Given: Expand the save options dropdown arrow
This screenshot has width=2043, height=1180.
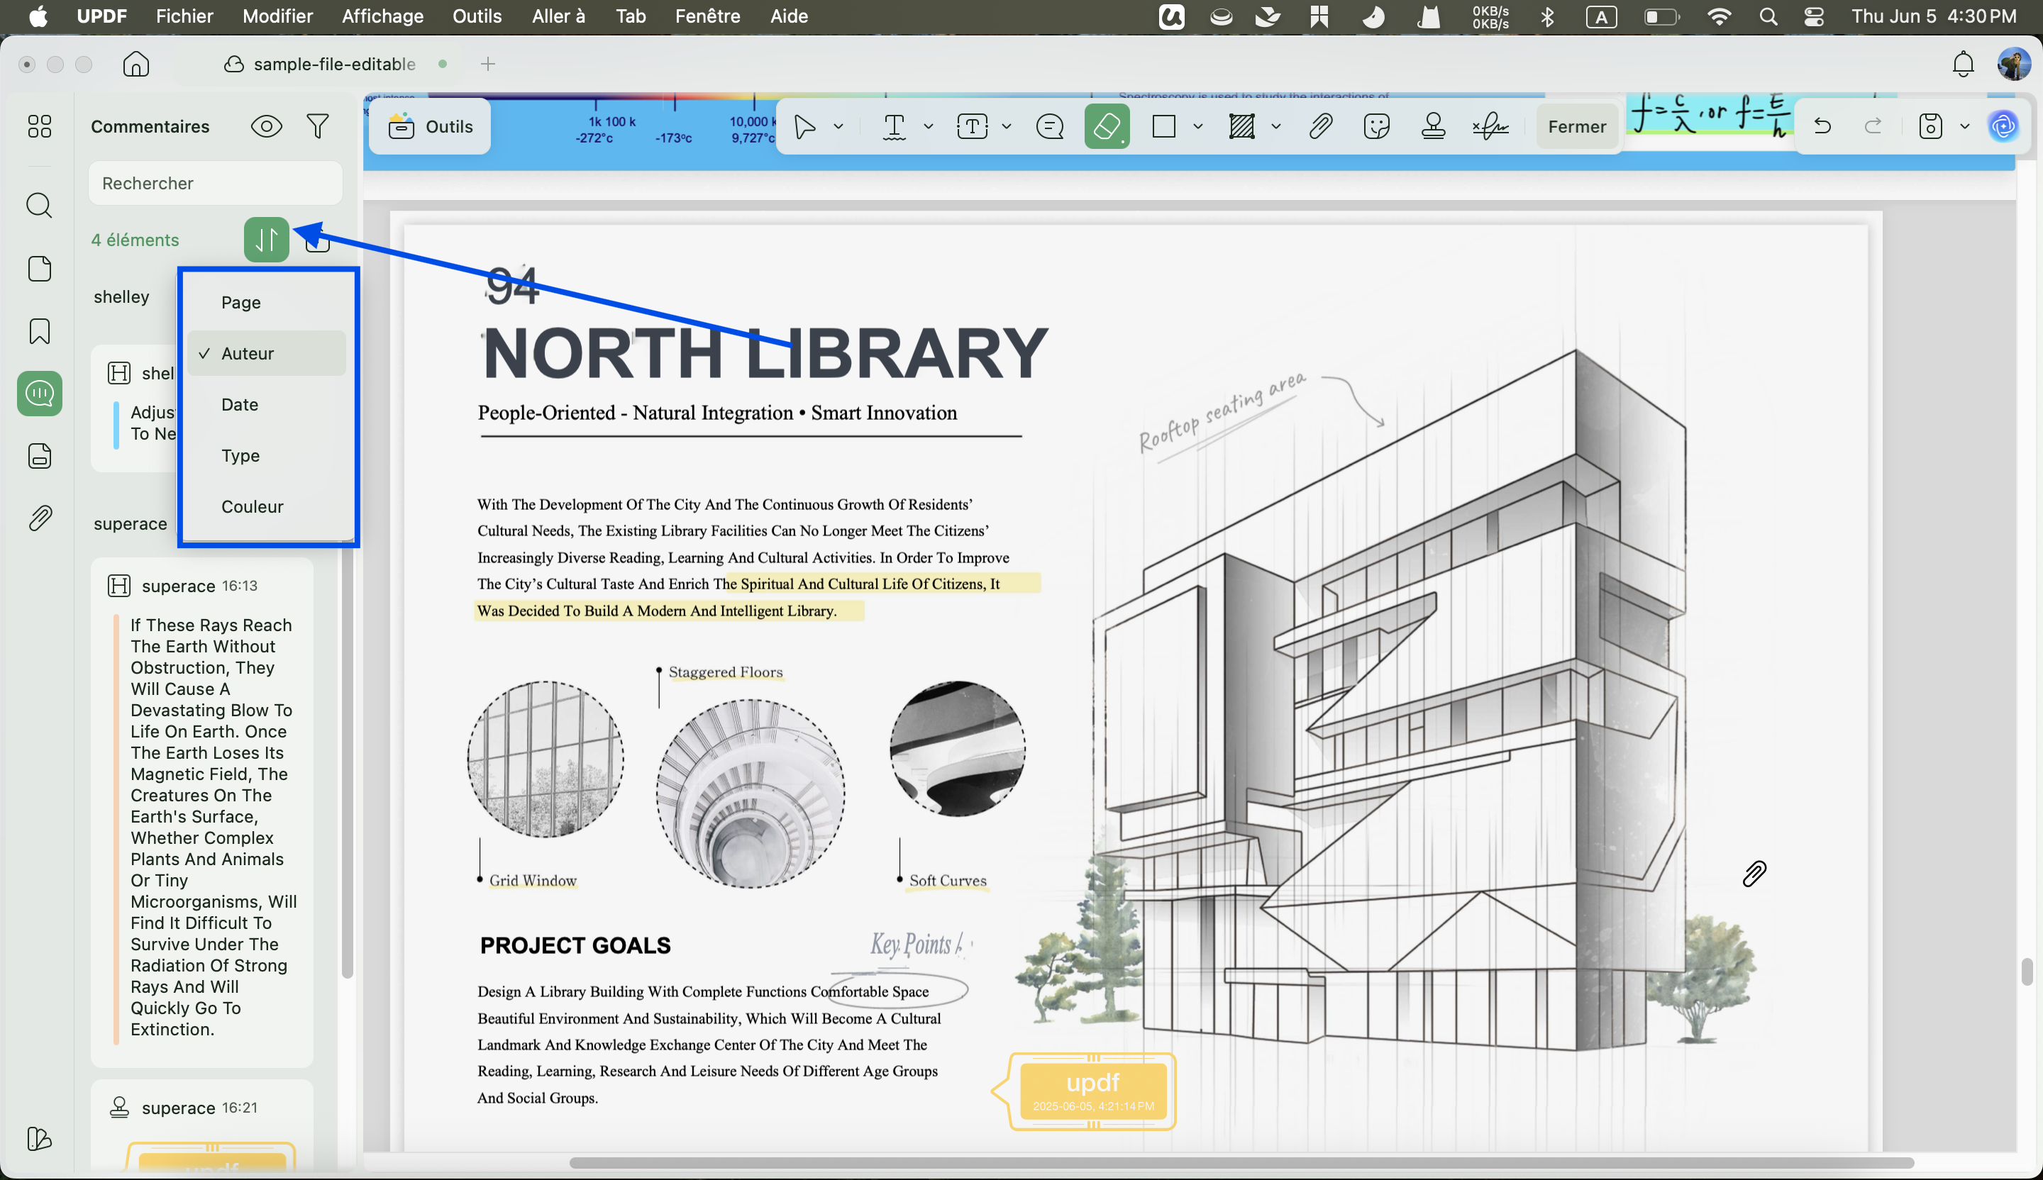Looking at the screenshot, I should (1964, 126).
